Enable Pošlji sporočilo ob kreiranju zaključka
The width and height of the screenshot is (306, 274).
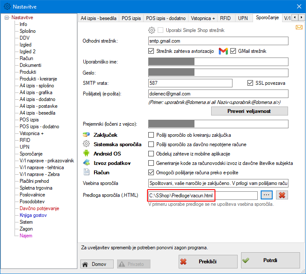[151, 135]
